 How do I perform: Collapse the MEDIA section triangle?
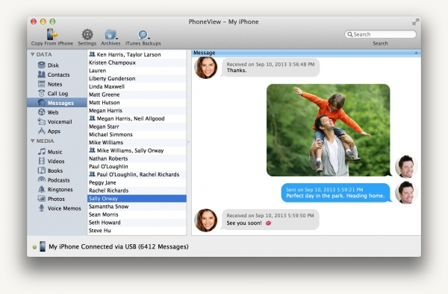[33, 141]
